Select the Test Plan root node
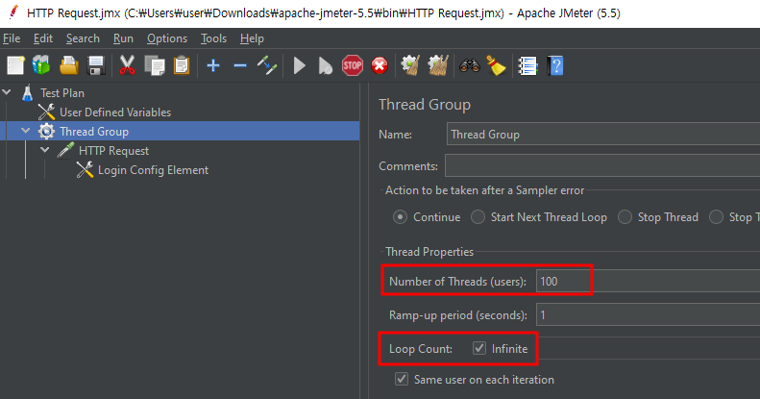760x399 pixels. pos(62,93)
